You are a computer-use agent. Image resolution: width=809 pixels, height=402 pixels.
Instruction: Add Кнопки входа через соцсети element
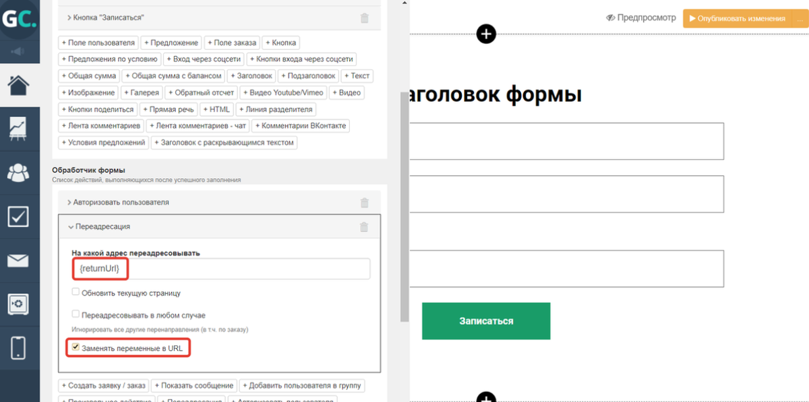pyautogui.click(x=301, y=59)
